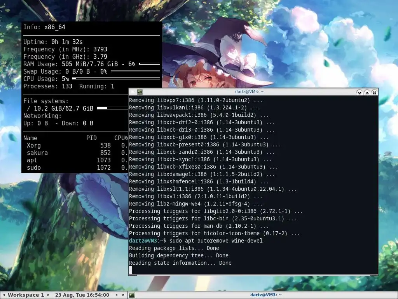Click the 'Uptime: 0h 1m 32s' line
Image resolution: width=398 pixels, height=299 pixels.
coord(53,42)
